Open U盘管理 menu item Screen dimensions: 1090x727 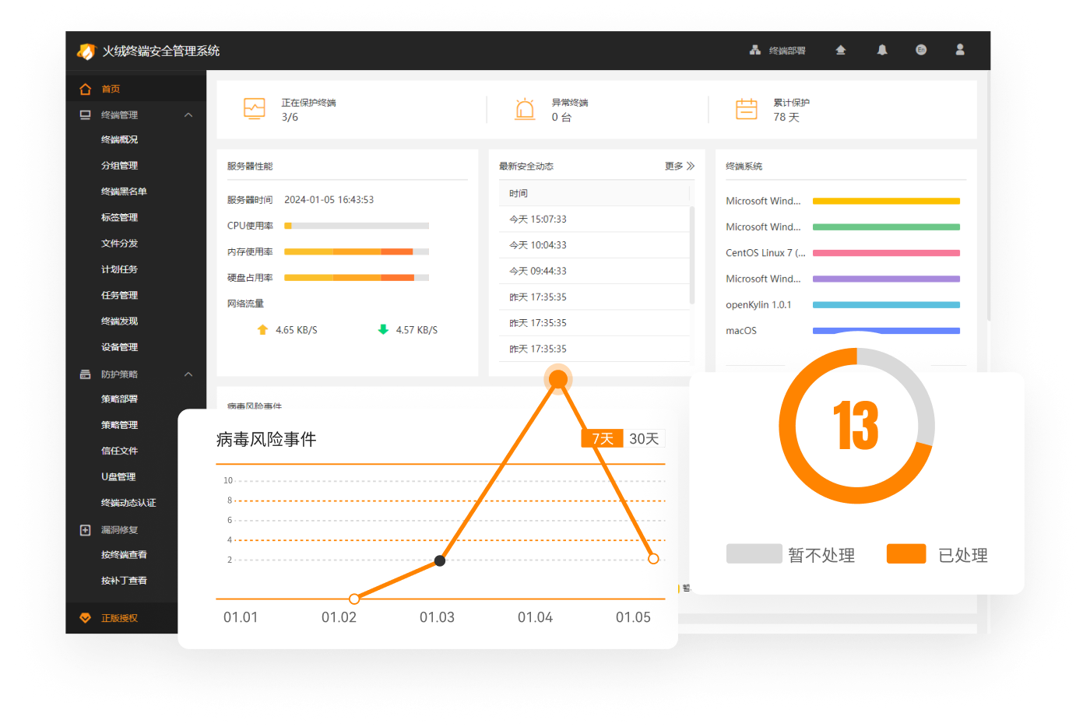tap(118, 477)
